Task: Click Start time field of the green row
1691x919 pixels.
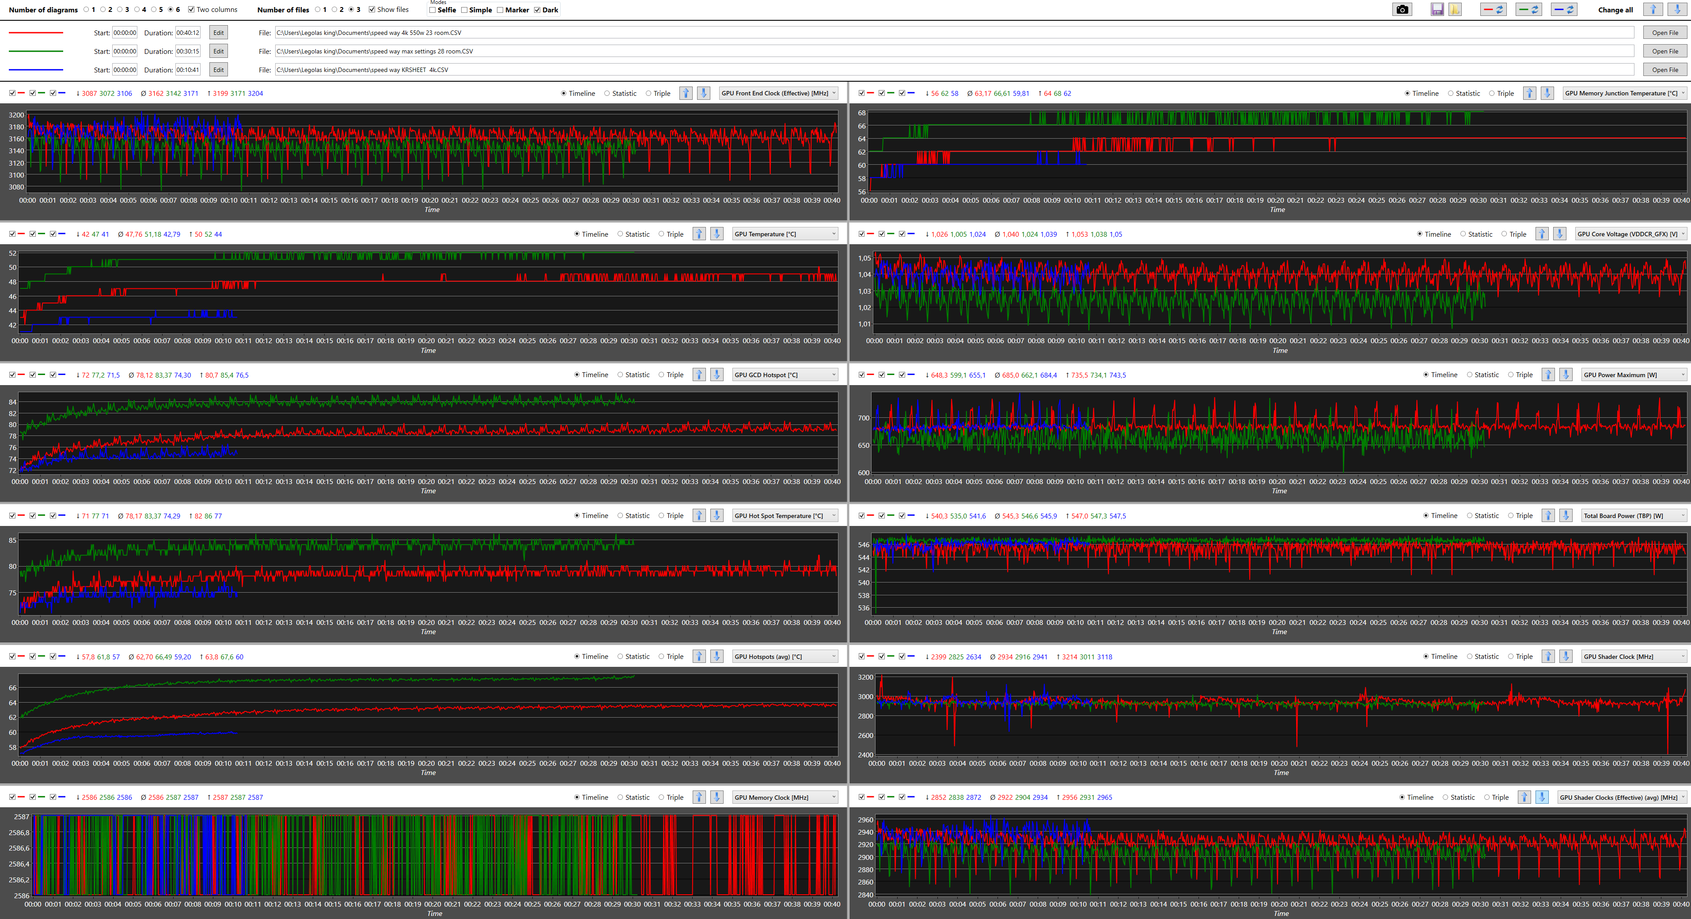Action: coord(125,50)
